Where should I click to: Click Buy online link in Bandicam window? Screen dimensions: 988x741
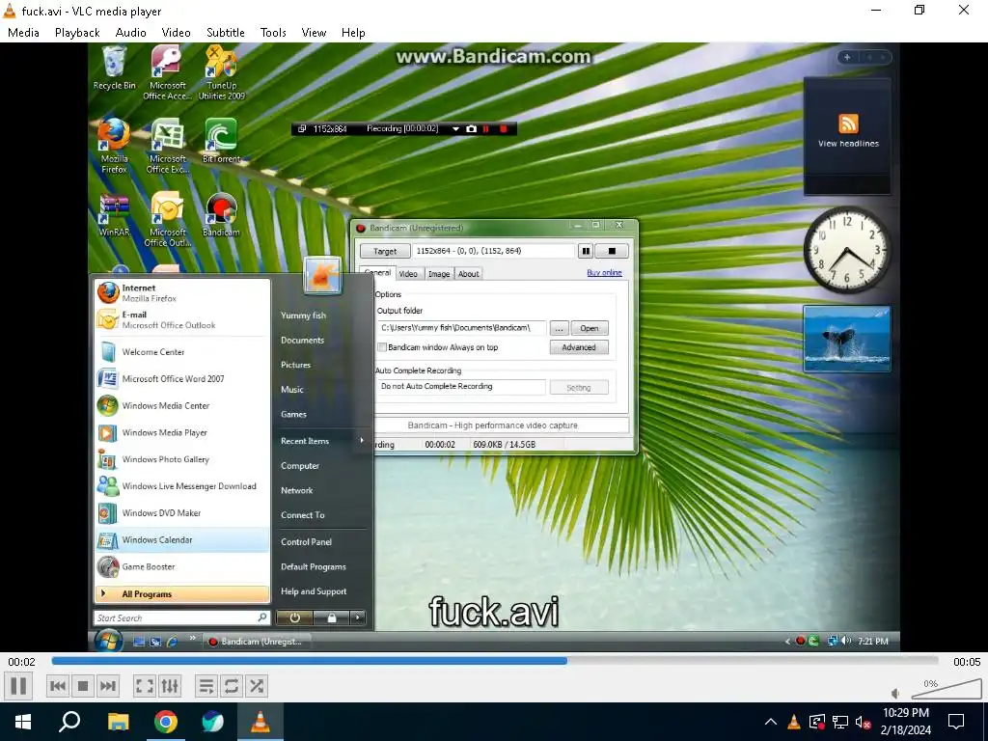point(604,273)
